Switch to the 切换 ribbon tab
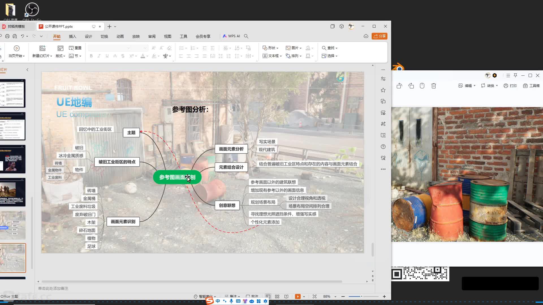This screenshot has height=305, width=543. [x=104, y=36]
